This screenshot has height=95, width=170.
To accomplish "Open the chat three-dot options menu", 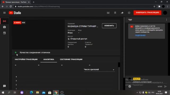I will [167, 20].
